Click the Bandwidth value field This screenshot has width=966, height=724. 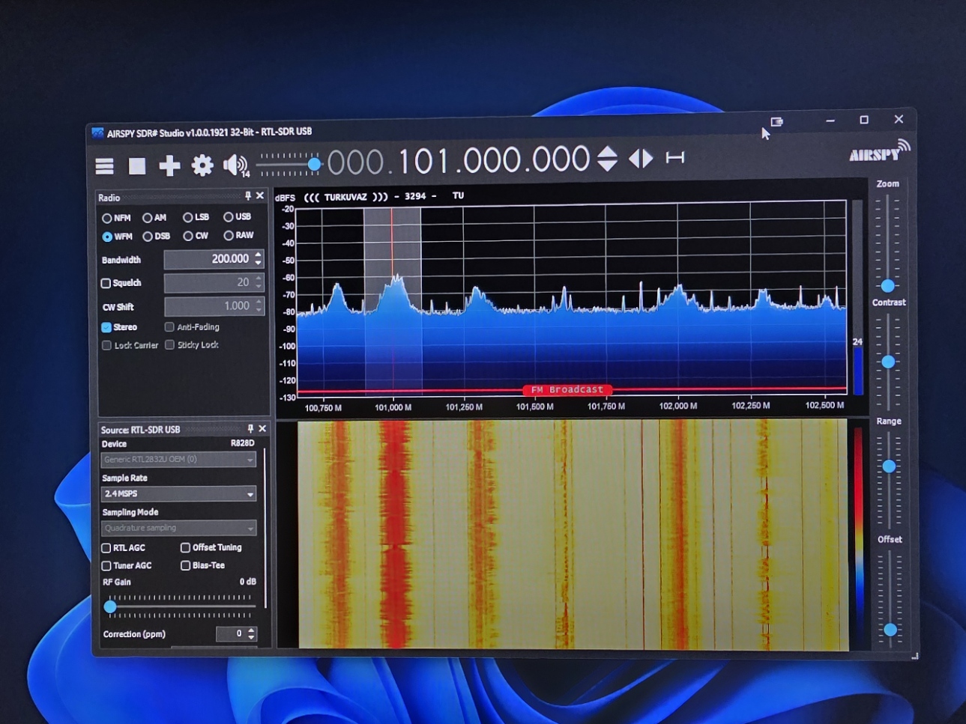click(x=208, y=259)
